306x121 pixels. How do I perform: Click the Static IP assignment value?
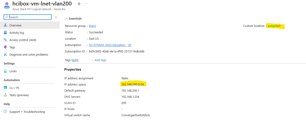click(125, 78)
